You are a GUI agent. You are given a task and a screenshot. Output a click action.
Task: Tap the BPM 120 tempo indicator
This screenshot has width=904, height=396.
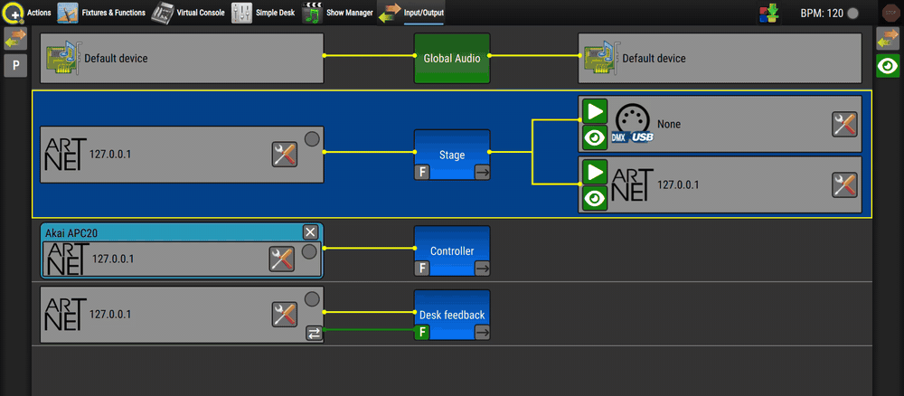(x=829, y=13)
